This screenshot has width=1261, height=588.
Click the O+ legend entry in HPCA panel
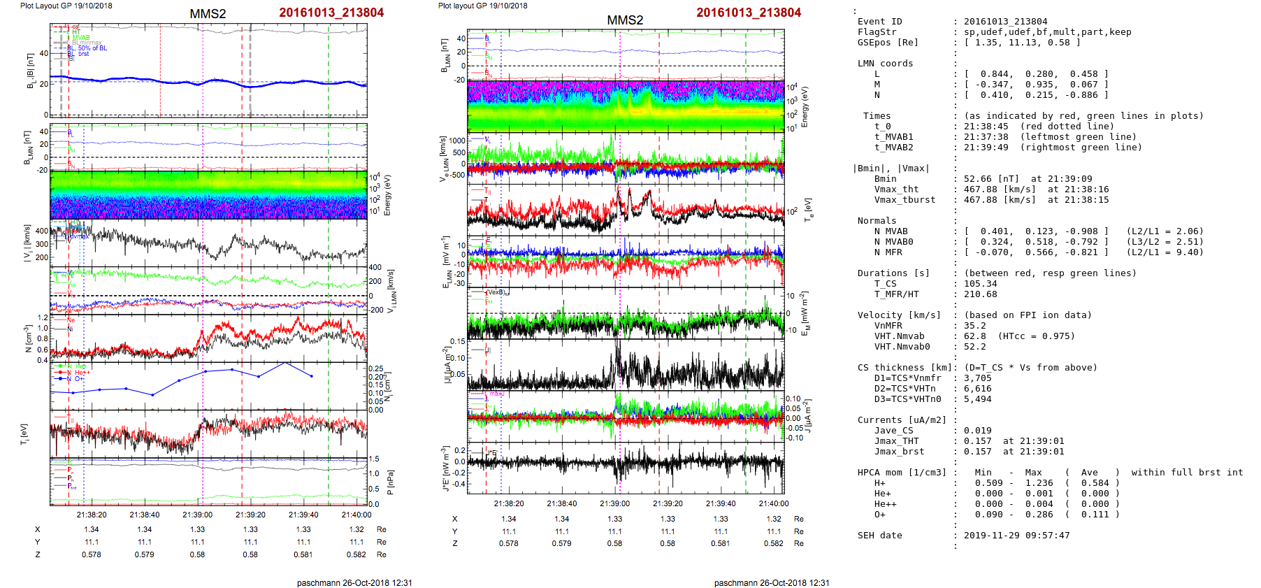79,379
